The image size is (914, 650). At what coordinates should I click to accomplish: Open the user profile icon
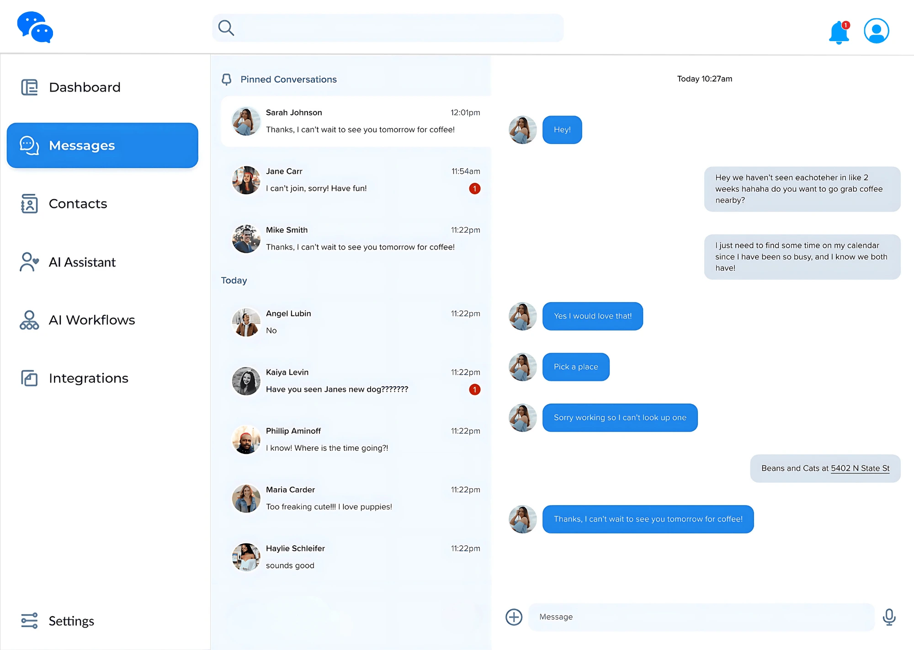point(876,31)
